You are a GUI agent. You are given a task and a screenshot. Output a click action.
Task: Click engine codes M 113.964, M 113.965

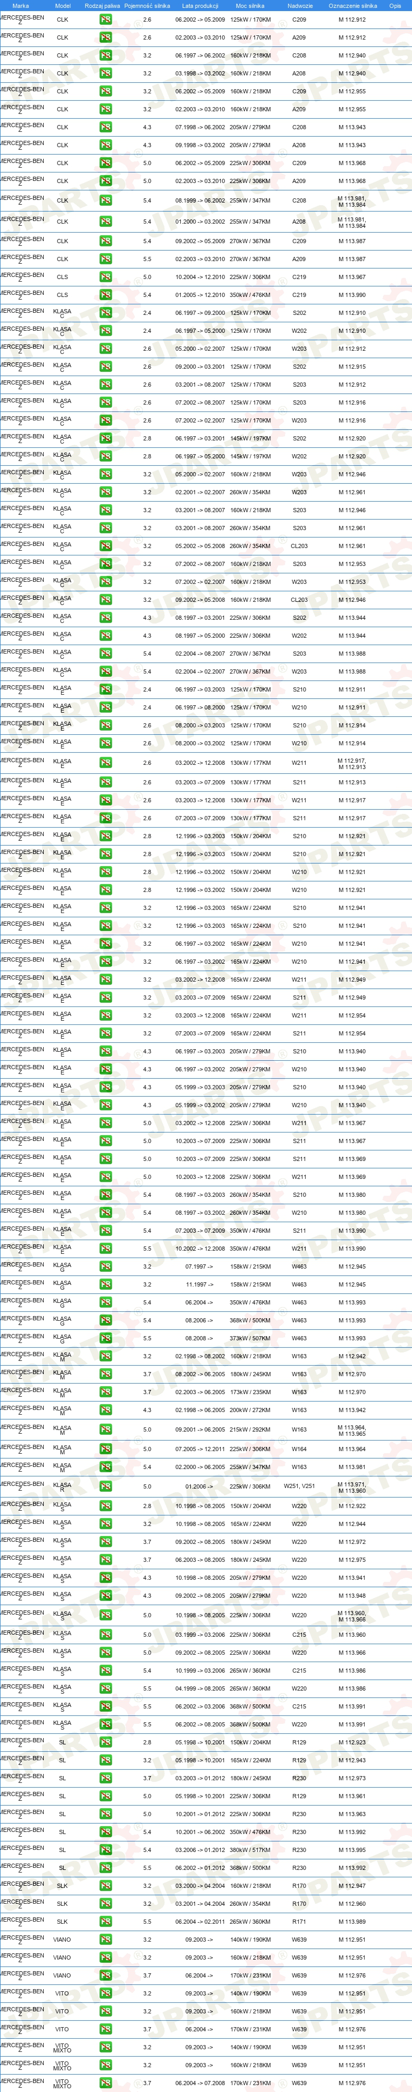tap(352, 1431)
